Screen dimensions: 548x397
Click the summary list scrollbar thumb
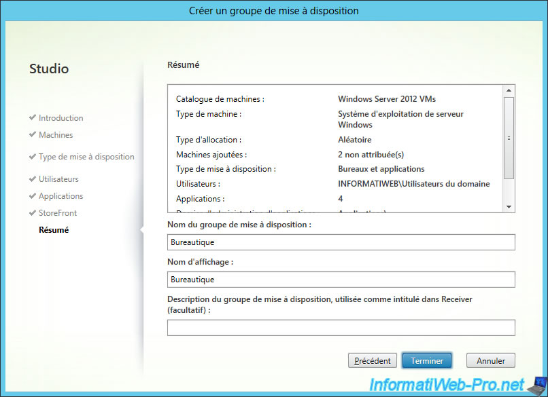tap(509, 138)
